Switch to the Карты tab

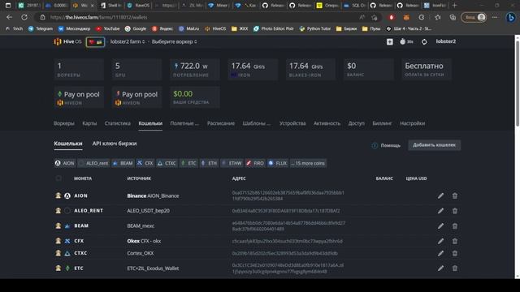point(89,123)
